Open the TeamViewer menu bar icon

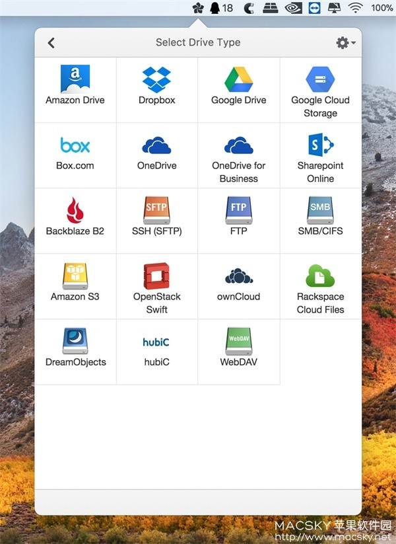click(314, 8)
